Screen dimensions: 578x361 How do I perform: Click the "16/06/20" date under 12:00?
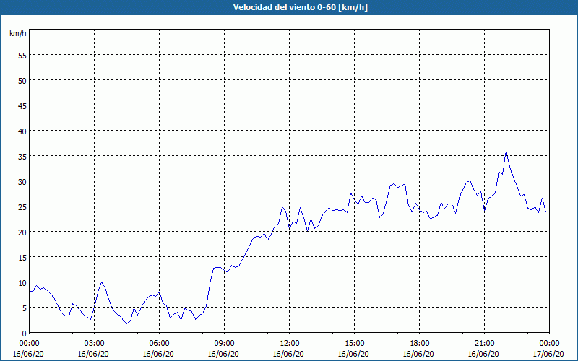pyautogui.click(x=288, y=354)
